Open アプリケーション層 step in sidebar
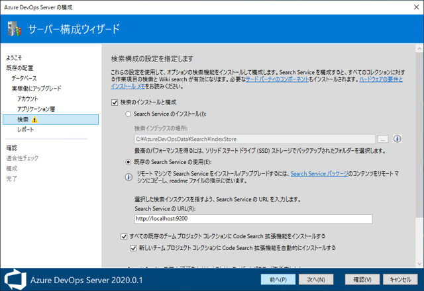Screen dimensions: 424x291 coord(36,109)
